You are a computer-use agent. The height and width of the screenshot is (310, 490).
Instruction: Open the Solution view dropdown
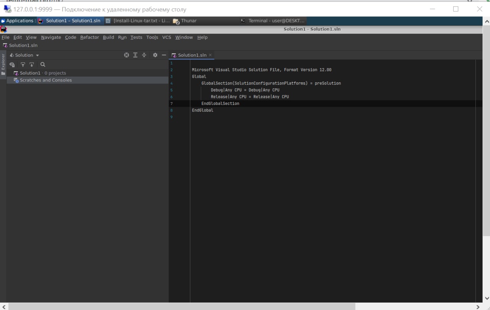point(24,55)
